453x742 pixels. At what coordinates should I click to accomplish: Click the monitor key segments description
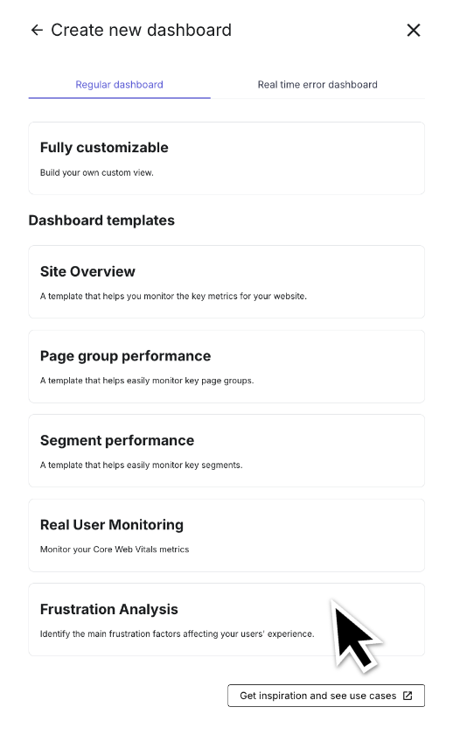[141, 465]
